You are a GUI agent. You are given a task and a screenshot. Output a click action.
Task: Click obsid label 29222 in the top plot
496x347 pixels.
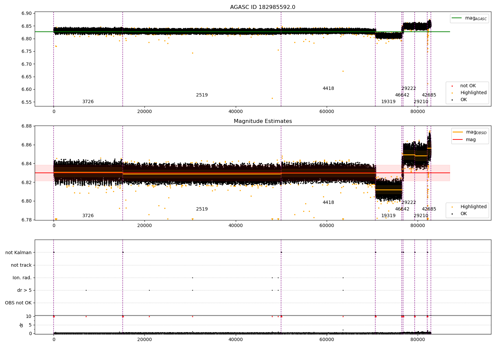(409, 89)
